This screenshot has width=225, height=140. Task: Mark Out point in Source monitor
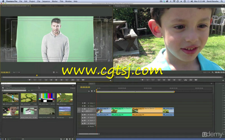click(x=40, y=80)
